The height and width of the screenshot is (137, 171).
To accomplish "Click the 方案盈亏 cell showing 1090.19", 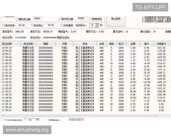I will tap(161, 82).
